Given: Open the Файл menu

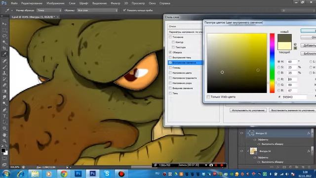Looking at the screenshot, I should pos(14,3).
